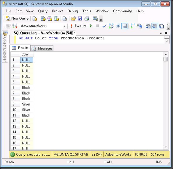
Task: Open a Database Engine Query
Action: coord(35,18)
